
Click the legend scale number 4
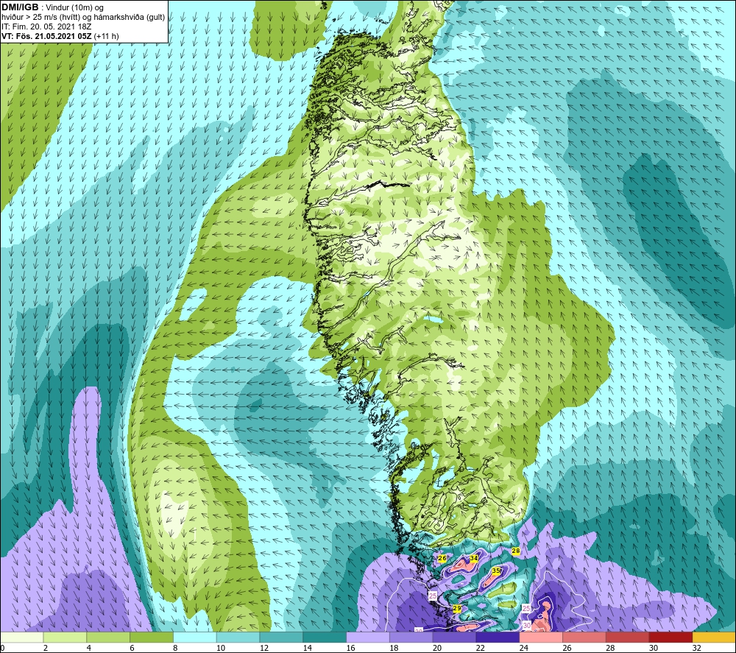(x=89, y=648)
